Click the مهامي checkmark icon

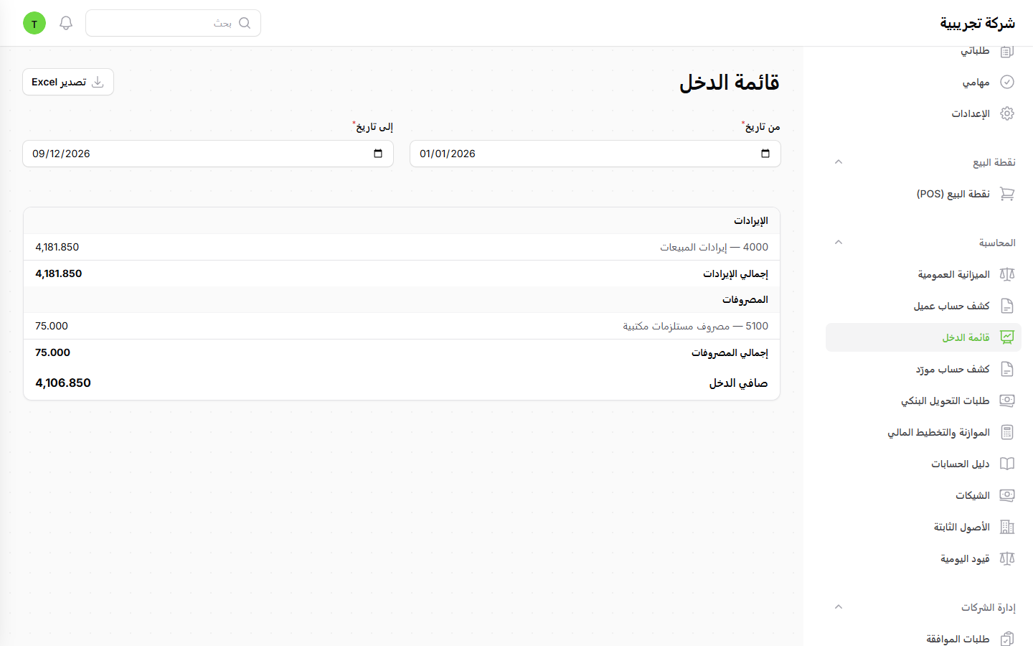coord(1007,82)
